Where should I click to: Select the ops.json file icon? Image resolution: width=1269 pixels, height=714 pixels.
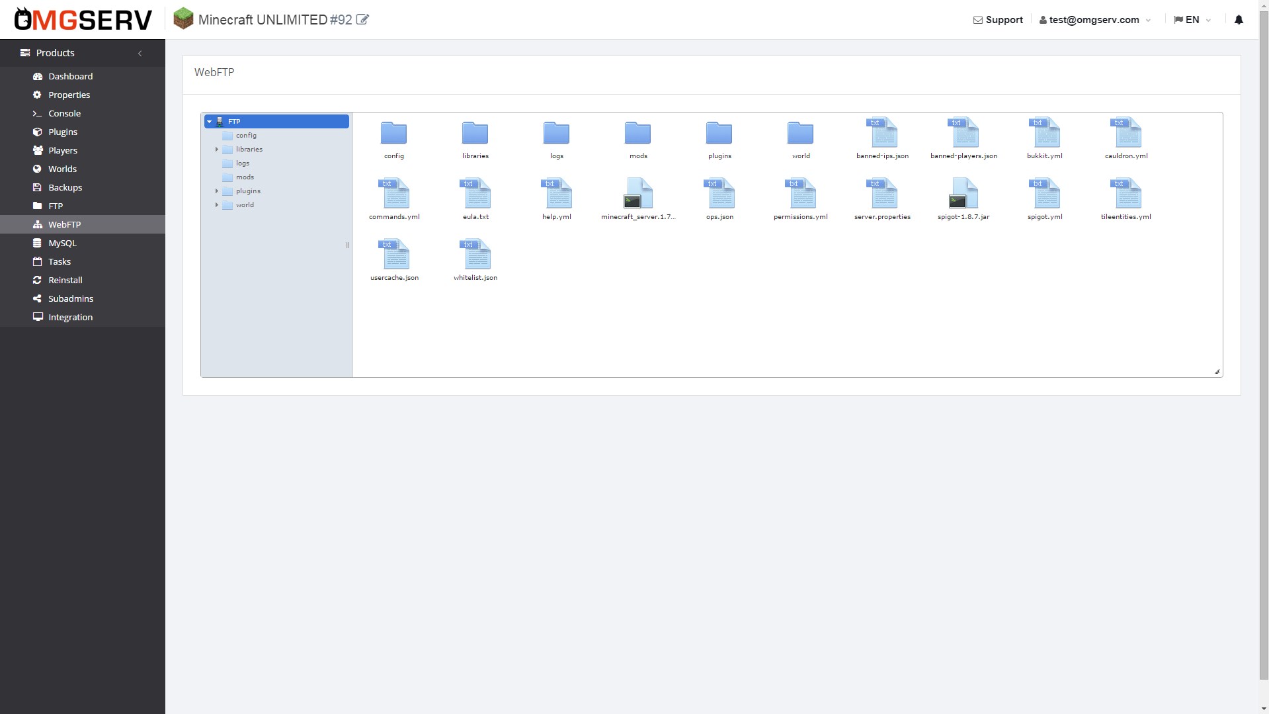tap(719, 193)
